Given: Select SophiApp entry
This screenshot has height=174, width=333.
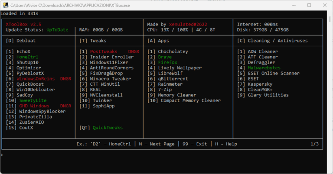Looking at the screenshot, I should point(97,106).
